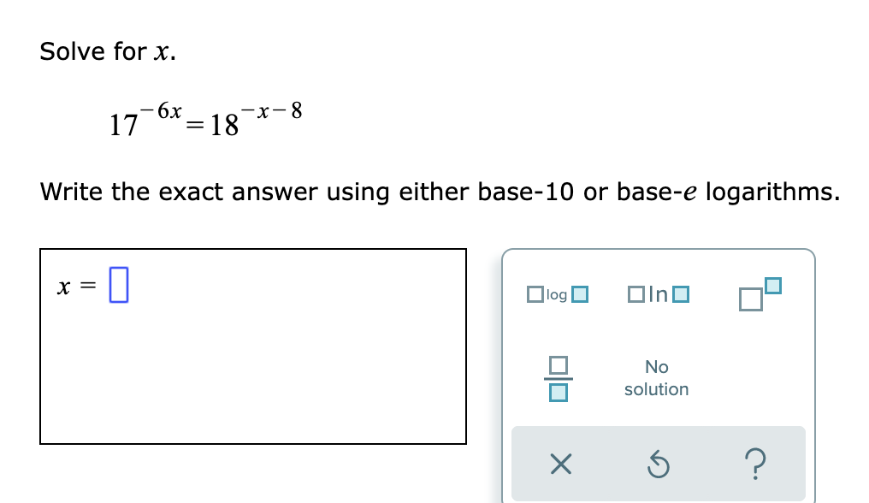Click the box preceding the ln label

[x=636, y=294]
